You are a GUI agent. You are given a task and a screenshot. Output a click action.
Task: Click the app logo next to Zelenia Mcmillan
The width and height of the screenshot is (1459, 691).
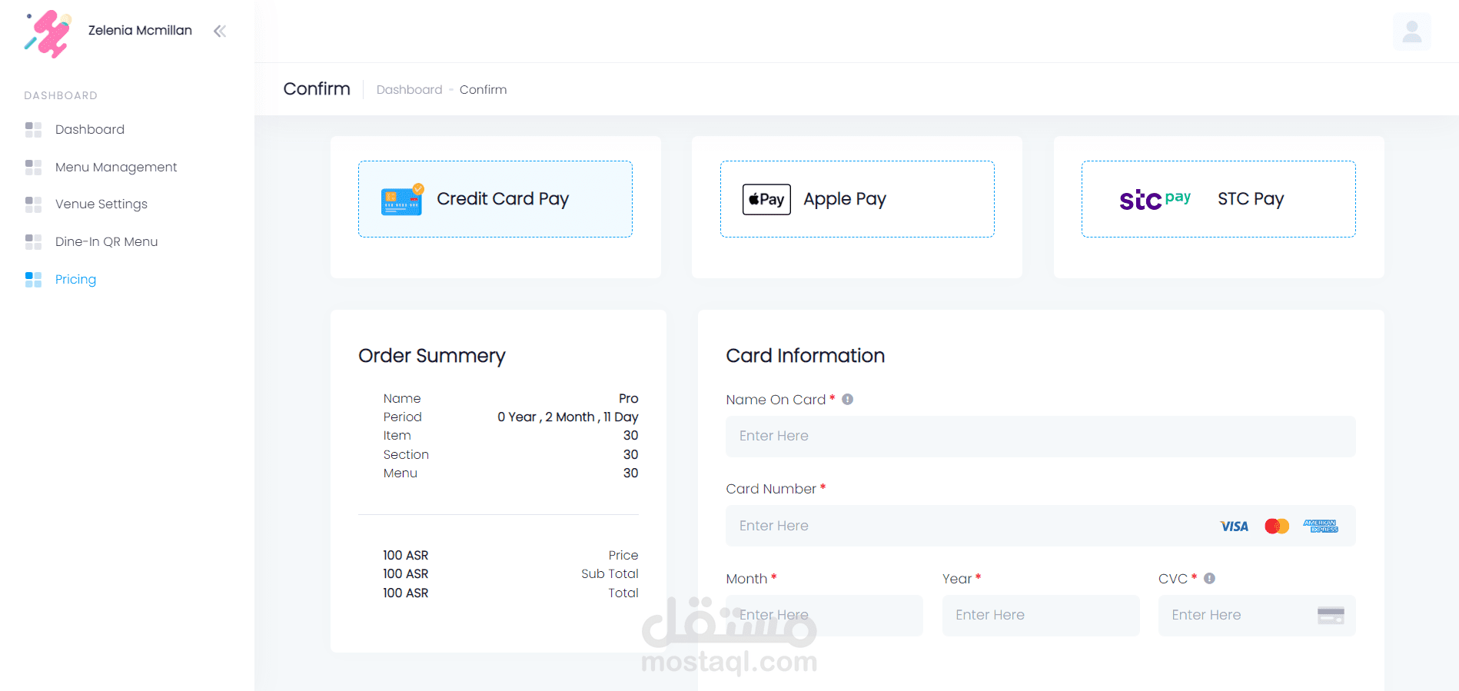point(48,34)
